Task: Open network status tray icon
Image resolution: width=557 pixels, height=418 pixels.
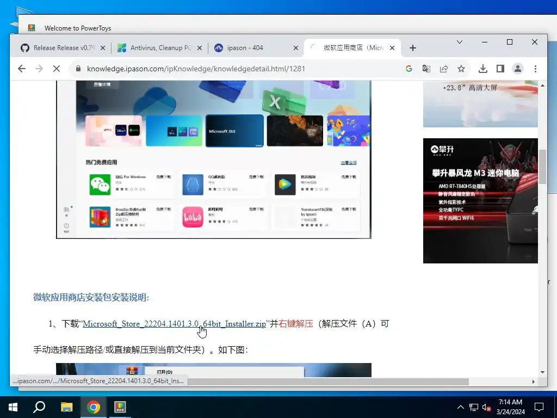Action: (474, 407)
